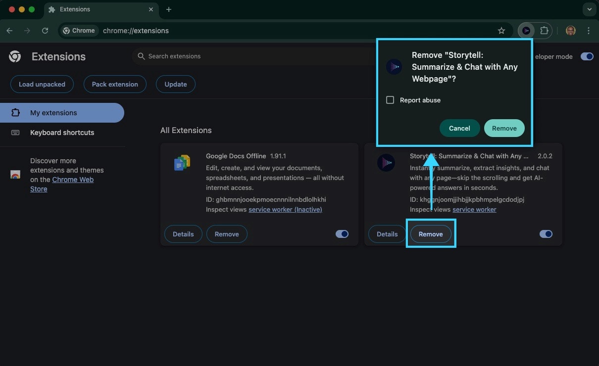Screen dimensions: 599x366
Task: Reload the extensions page
Action: 45,31
